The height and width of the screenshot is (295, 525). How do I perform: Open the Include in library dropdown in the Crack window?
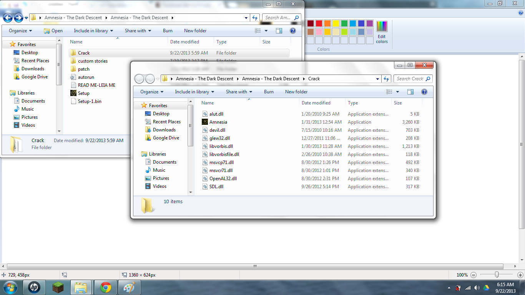[x=194, y=92]
